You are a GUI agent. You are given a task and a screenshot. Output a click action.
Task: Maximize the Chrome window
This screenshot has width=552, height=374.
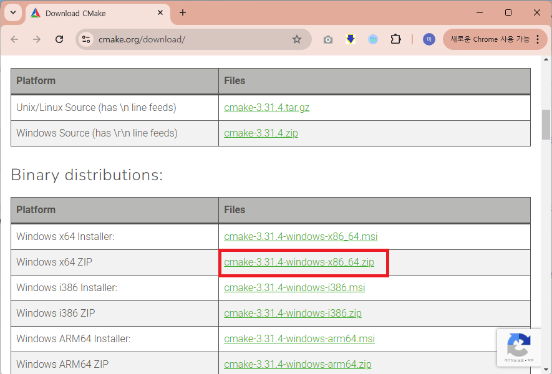pyautogui.click(x=508, y=12)
